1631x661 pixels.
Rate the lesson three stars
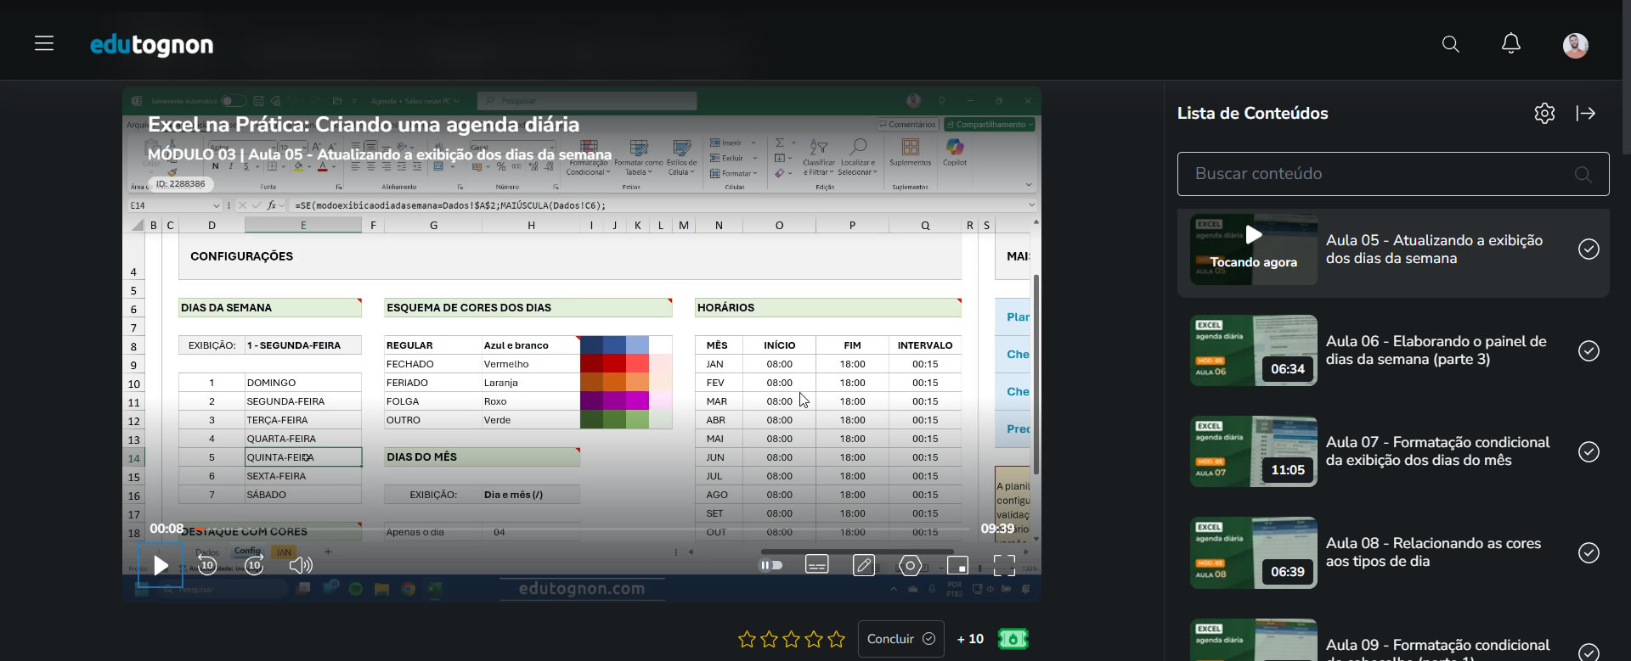pyautogui.click(x=792, y=639)
